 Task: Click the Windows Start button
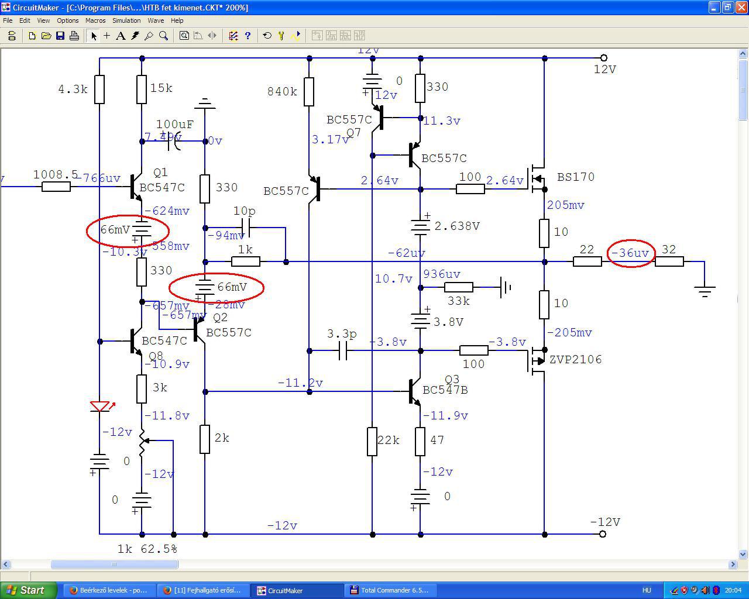(x=29, y=590)
